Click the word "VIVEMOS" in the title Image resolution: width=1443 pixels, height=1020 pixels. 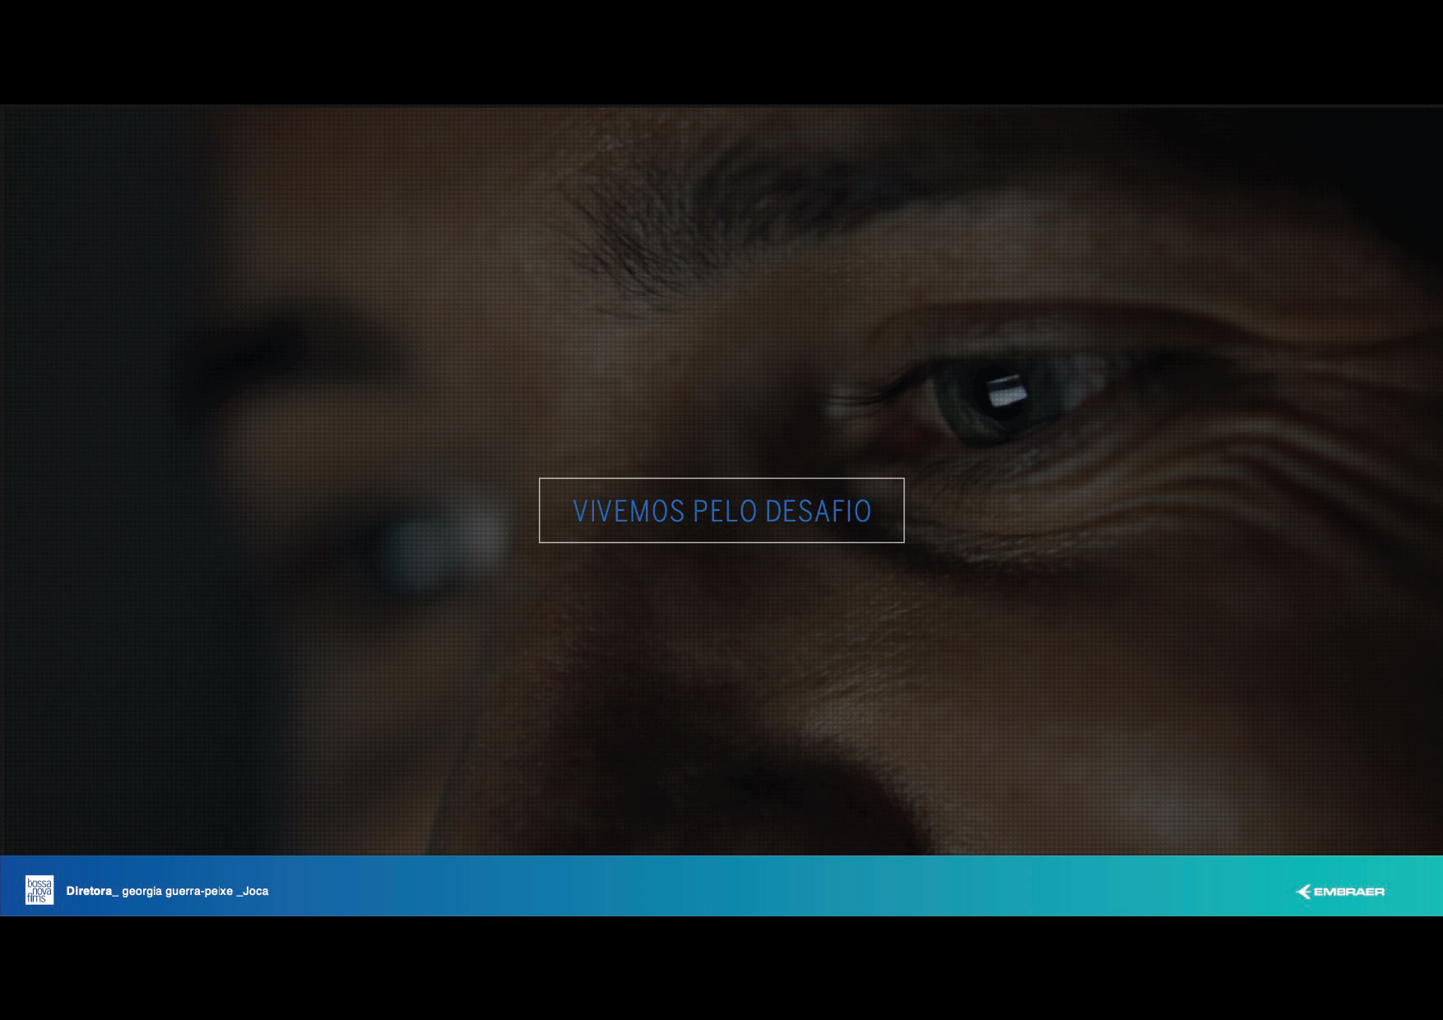coord(629,511)
